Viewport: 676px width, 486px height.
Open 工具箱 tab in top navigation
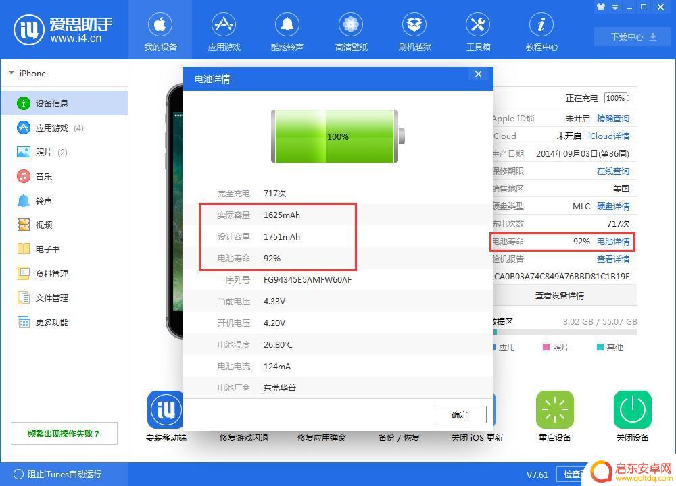tap(478, 32)
